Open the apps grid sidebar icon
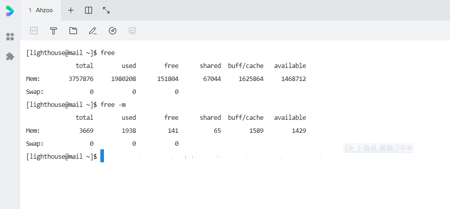 click(x=10, y=37)
